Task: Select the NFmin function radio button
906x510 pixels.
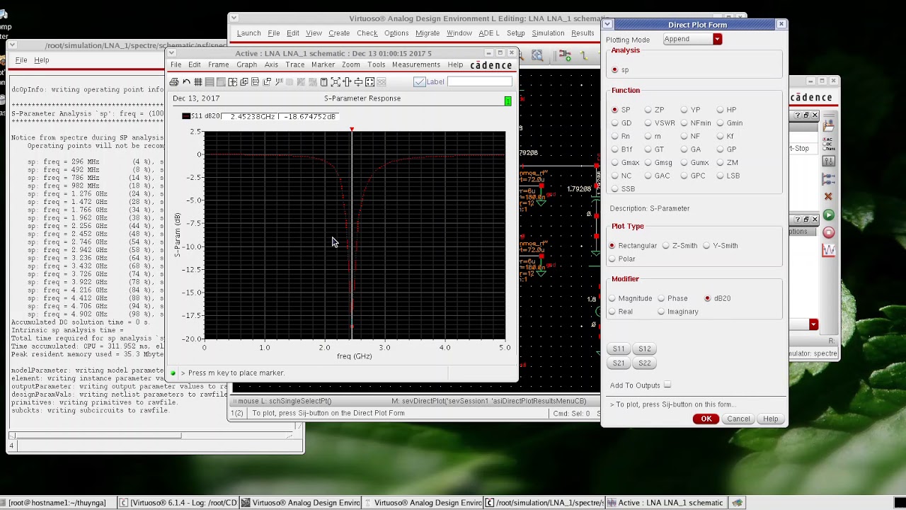Action: click(684, 123)
